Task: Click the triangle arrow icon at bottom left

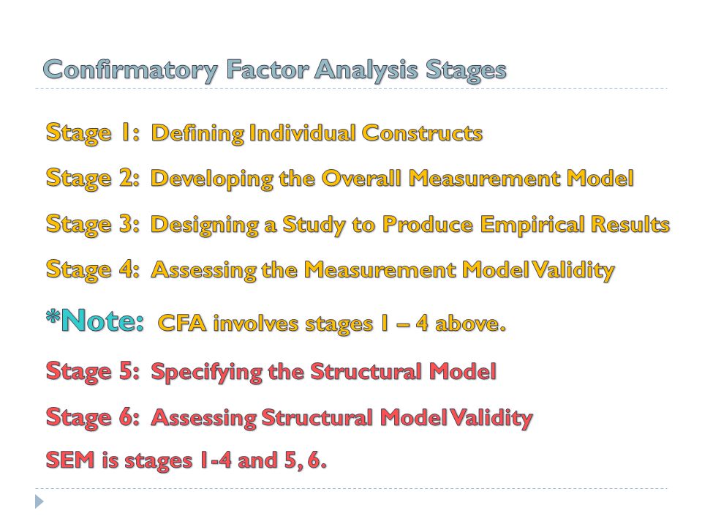Action: click(x=39, y=501)
